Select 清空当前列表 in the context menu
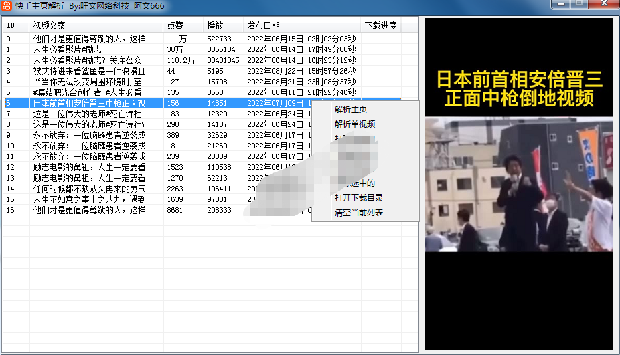 (359, 213)
